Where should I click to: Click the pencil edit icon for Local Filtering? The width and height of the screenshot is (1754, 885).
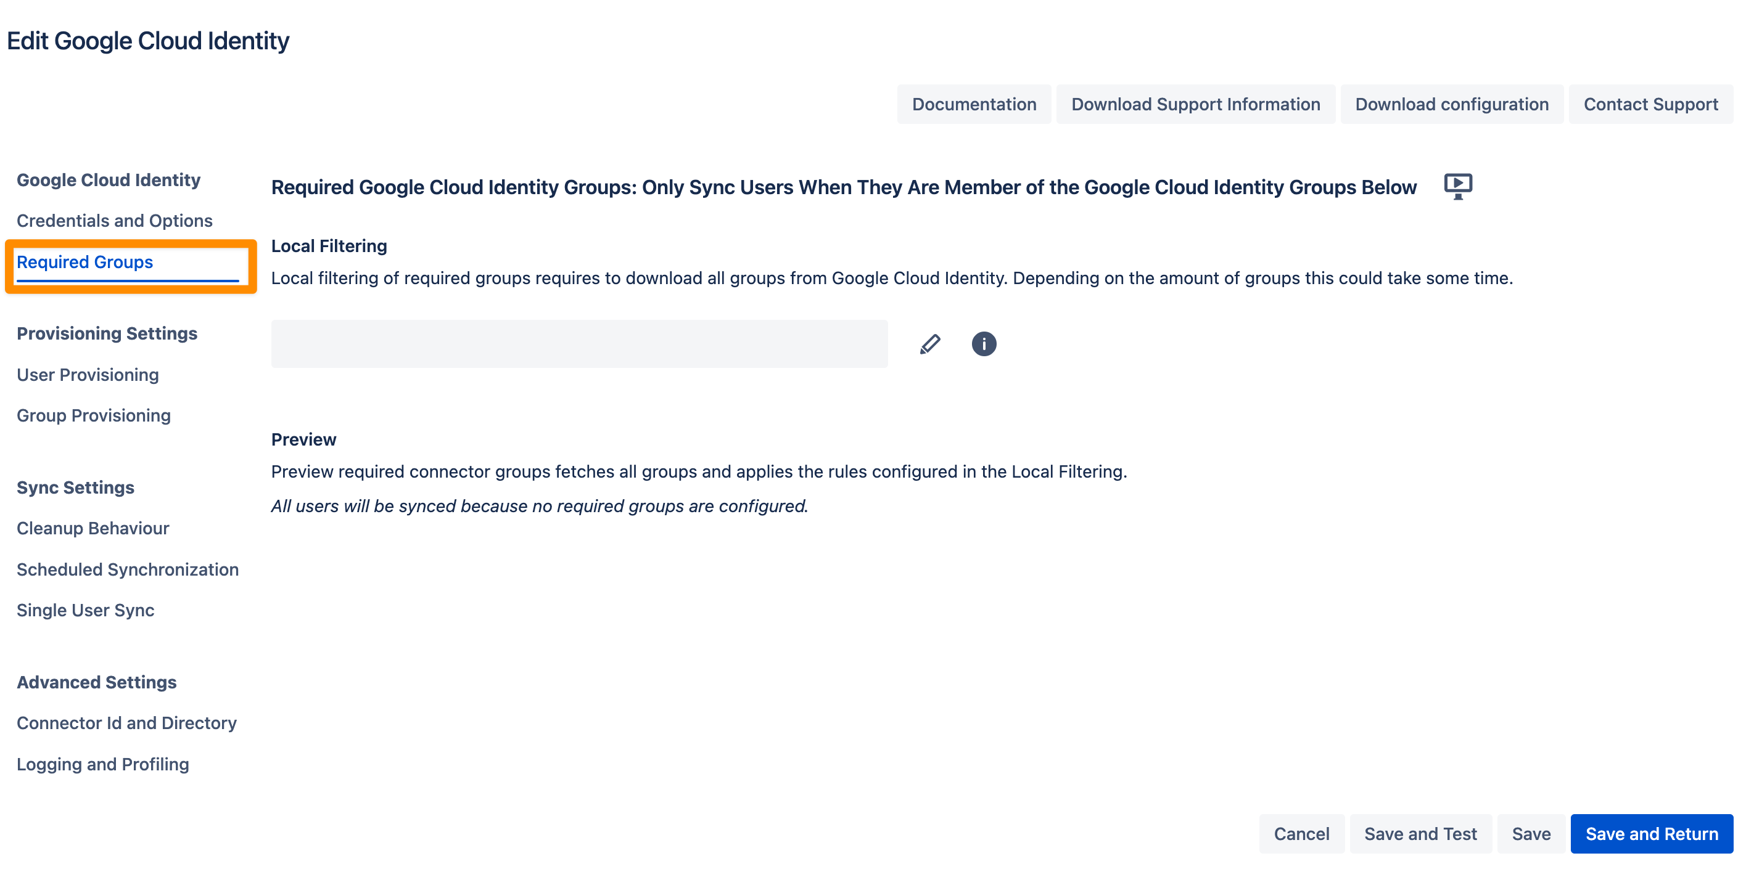[x=930, y=345]
